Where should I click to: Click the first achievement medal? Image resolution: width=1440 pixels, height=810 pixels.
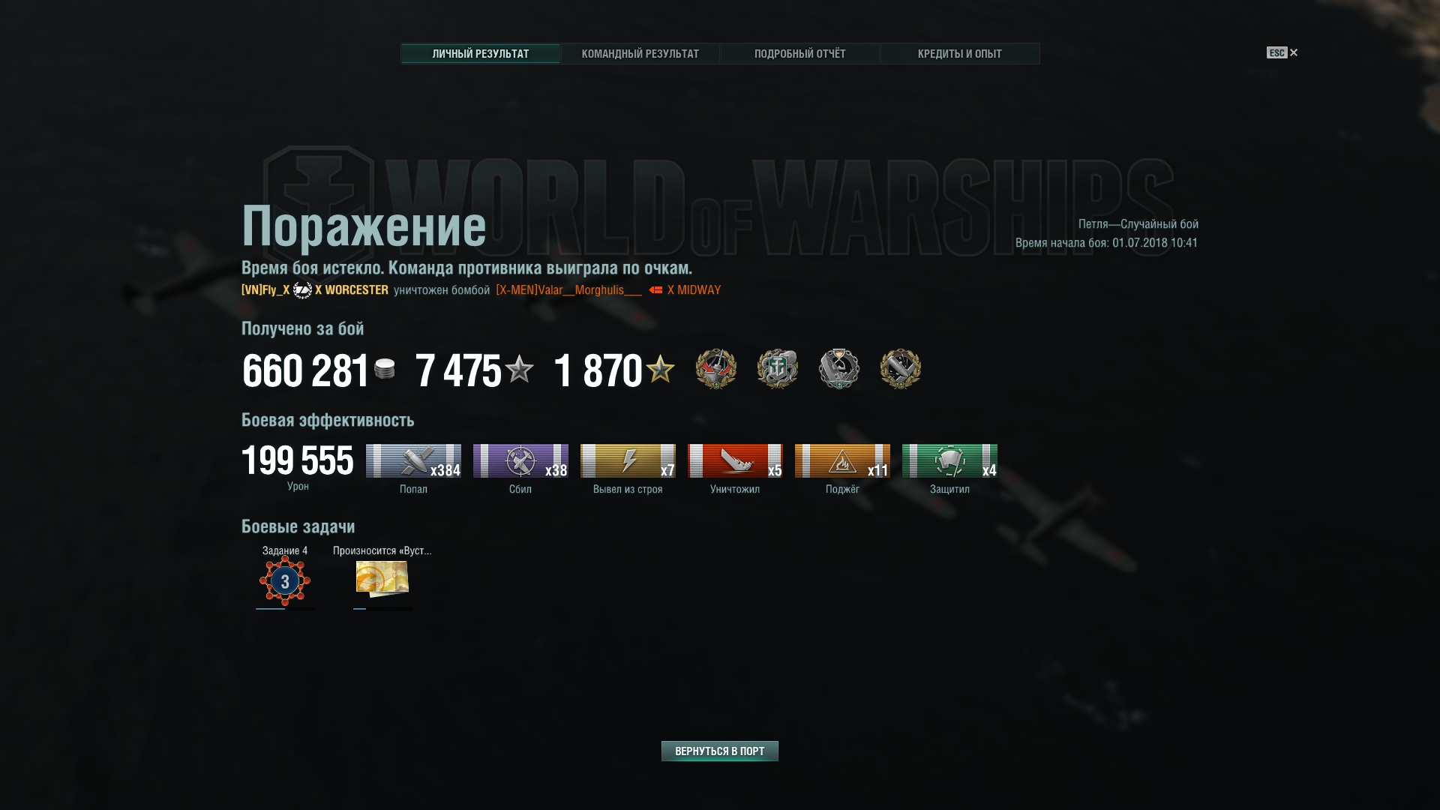(x=716, y=368)
